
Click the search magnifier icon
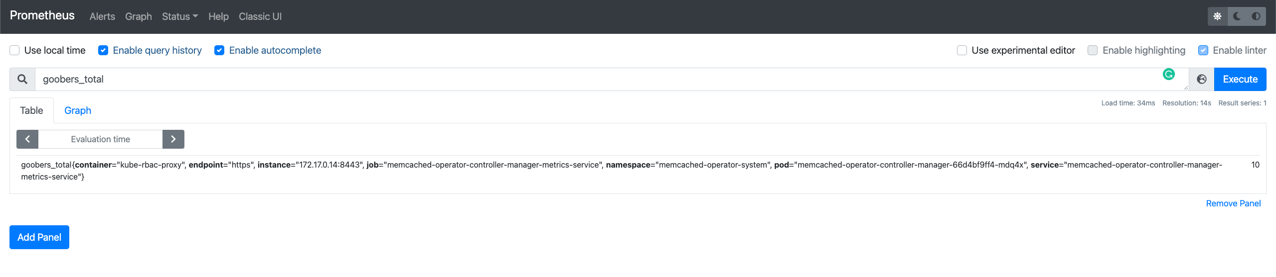(22, 79)
